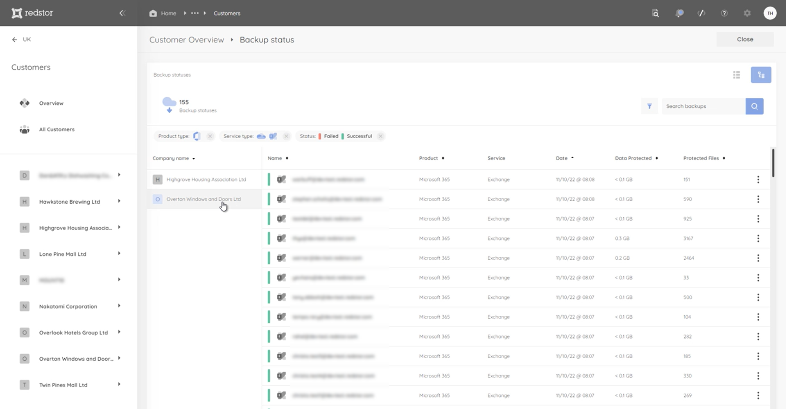787x409 pixels.
Task: Open Overview in sidebar
Action: (51, 103)
